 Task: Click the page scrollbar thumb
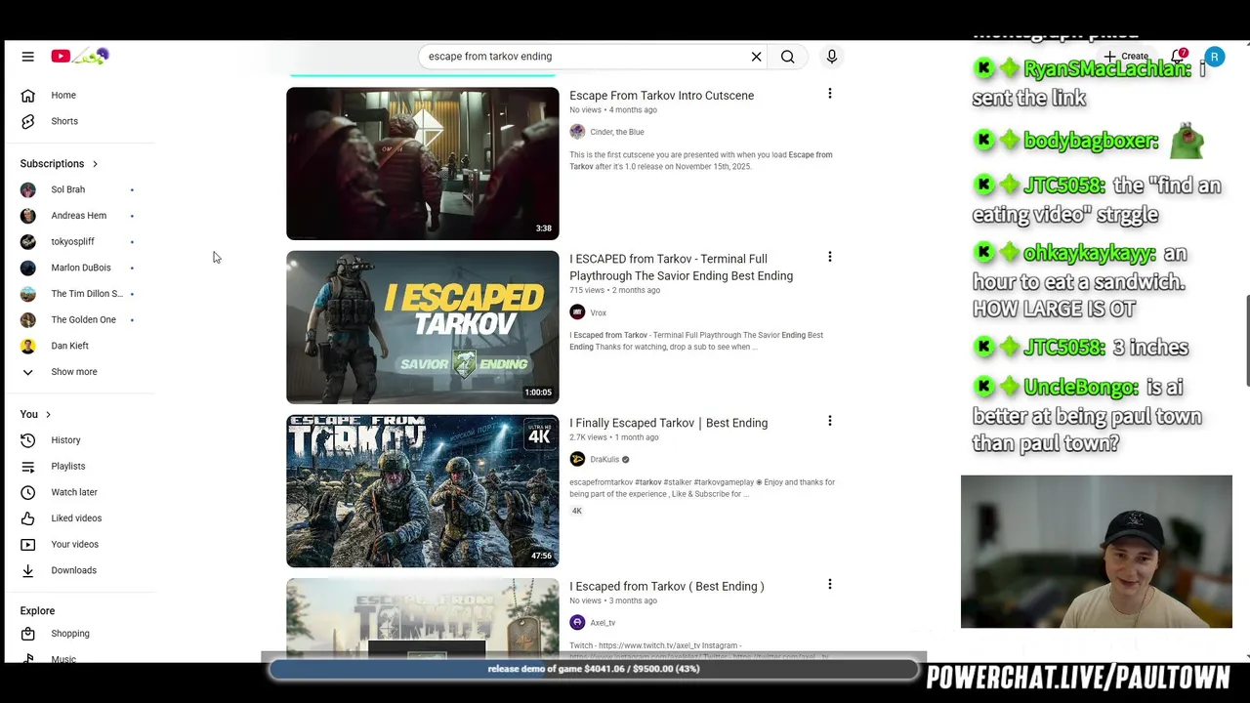(x=1246, y=340)
